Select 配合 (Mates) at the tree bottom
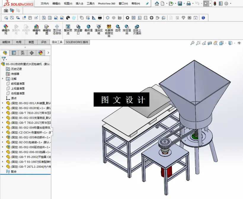 click(x=14, y=172)
